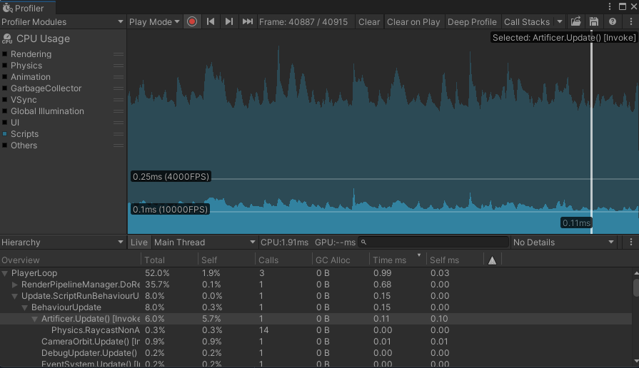Step to the next frame
The image size is (639, 368).
[229, 21]
